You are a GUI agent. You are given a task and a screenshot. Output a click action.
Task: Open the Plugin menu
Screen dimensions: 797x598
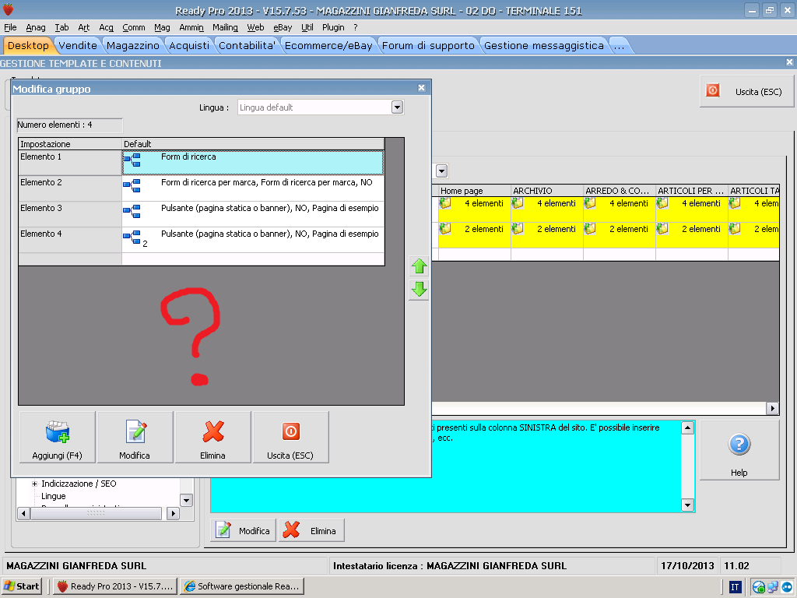[333, 27]
